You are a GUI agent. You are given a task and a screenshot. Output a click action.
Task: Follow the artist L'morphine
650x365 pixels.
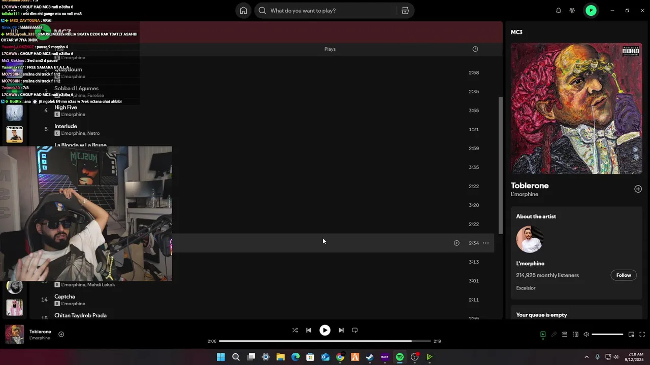(624, 275)
